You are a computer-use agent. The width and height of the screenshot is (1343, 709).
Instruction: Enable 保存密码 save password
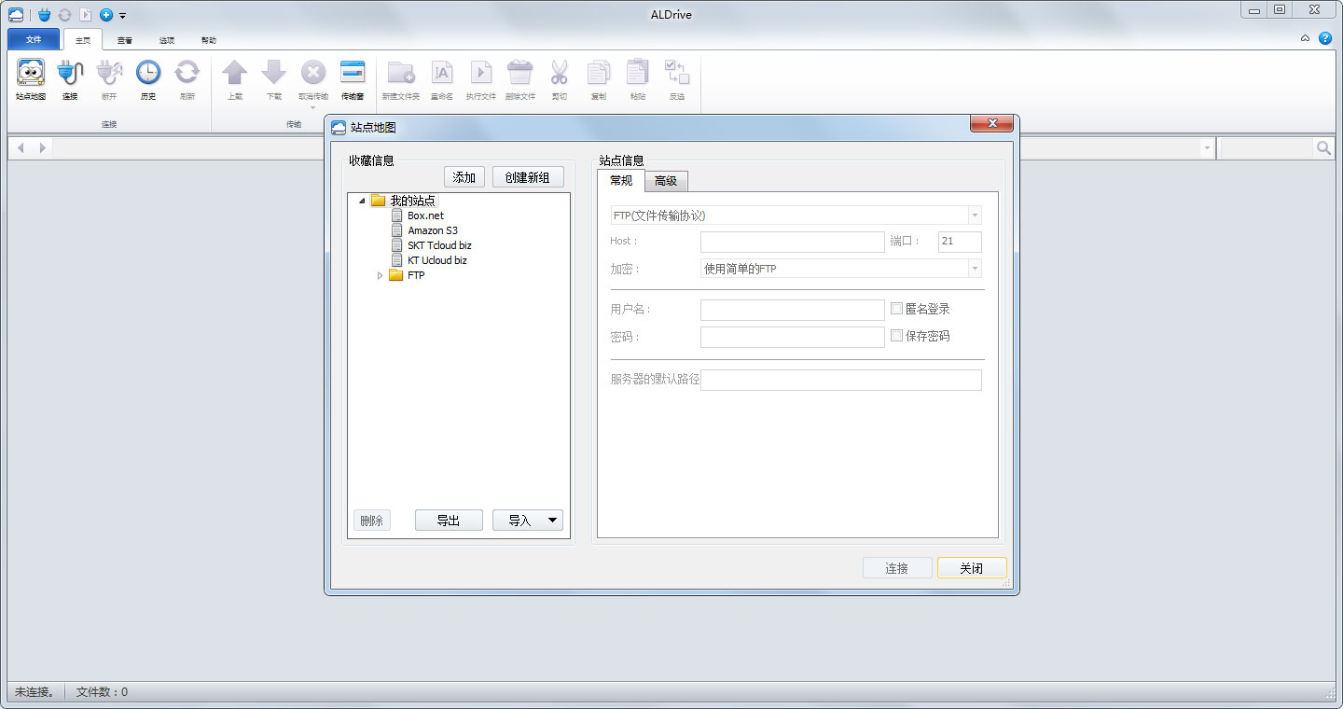click(896, 335)
